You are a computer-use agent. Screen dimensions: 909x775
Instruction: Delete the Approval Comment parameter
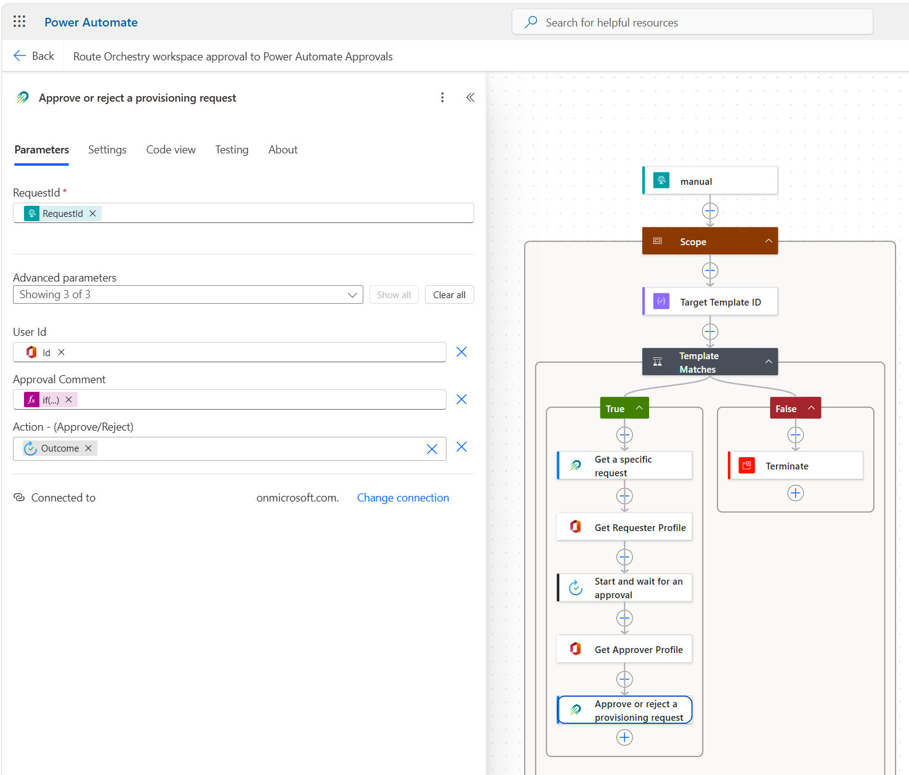tap(461, 399)
